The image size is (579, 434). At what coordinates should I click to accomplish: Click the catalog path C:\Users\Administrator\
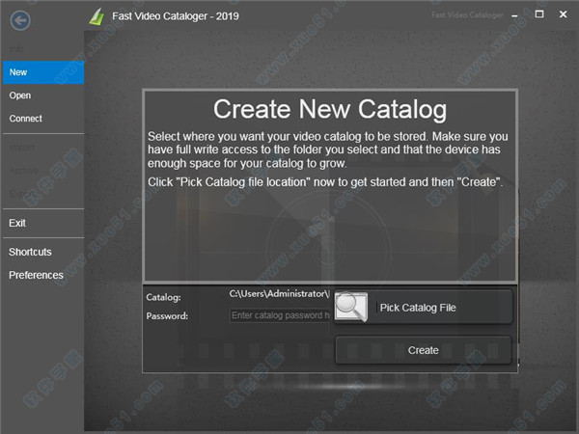[x=279, y=294]
